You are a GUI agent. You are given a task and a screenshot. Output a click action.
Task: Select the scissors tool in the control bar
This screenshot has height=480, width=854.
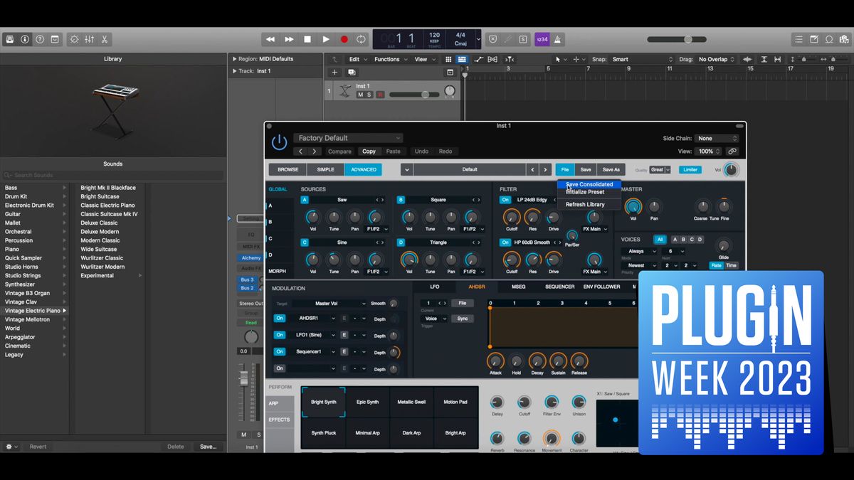[x=105, y=39]
